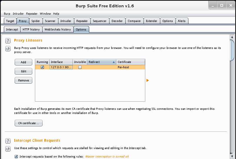
Task: Click the vertical scrollbar down arrow
Action: point(232,157)
